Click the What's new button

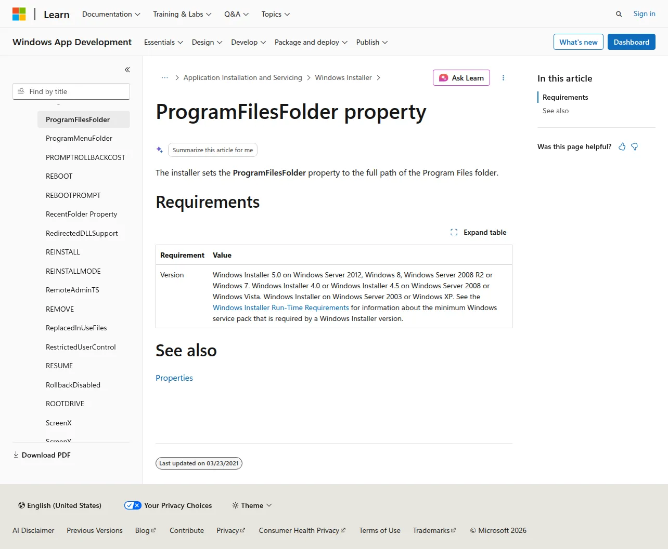(x=579, y=42)
